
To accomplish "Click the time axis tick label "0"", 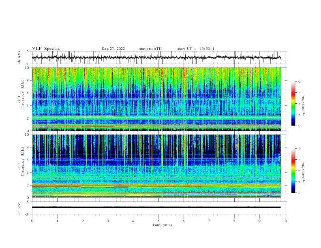I will pyautogui.click(x=32, y=221).
